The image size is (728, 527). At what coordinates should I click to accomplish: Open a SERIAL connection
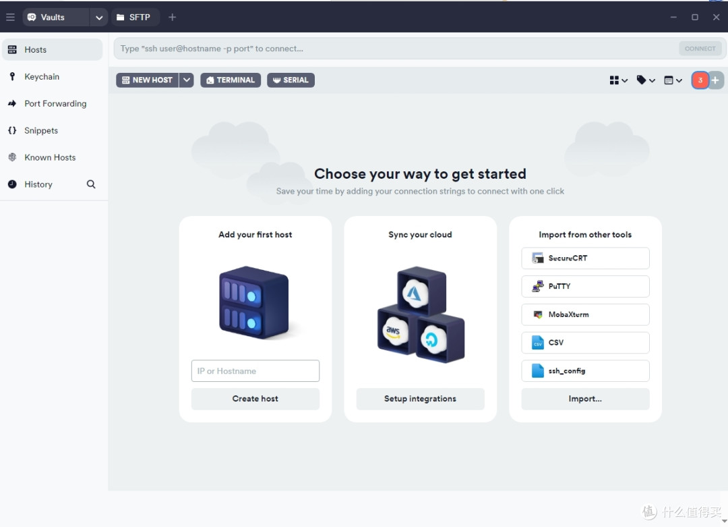point(291,80)
